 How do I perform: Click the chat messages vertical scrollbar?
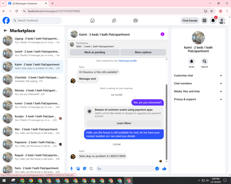pos(166,122)
